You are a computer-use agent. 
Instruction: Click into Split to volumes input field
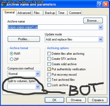[x=22, y=86]
